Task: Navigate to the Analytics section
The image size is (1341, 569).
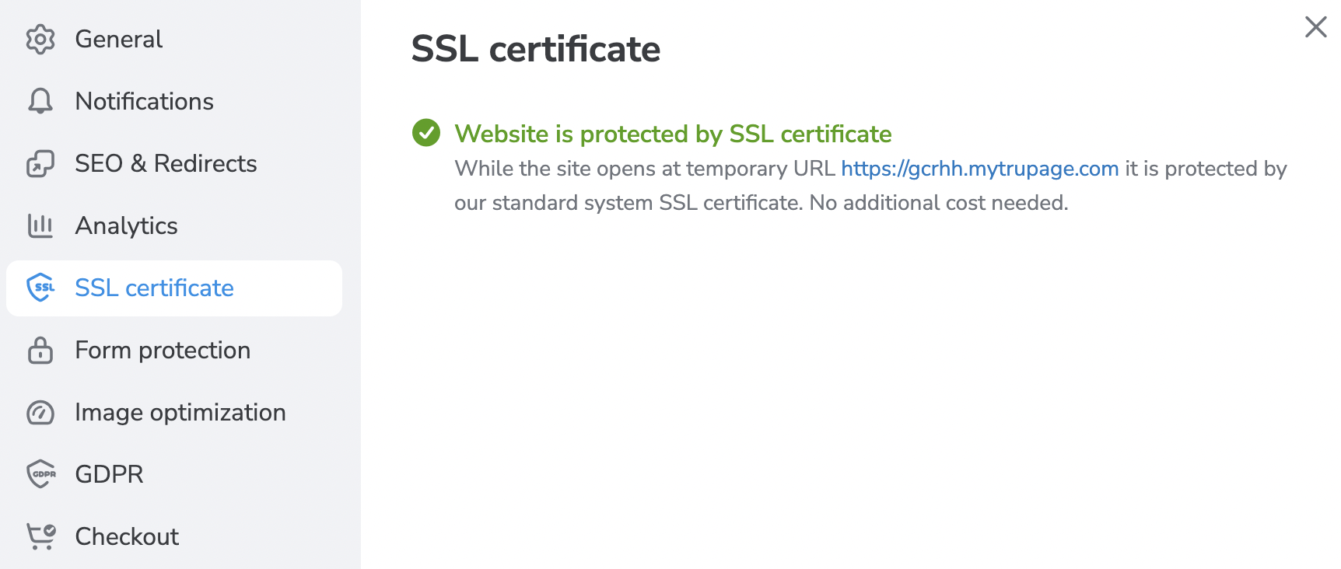Action: (125, 225)
